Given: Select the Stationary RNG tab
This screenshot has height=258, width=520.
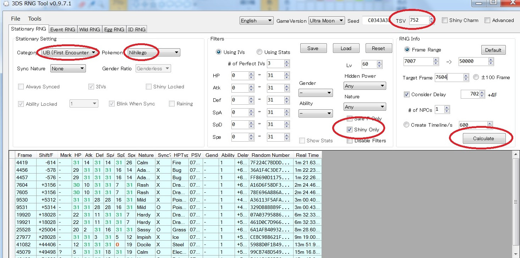Looking at the screenshot, I should point(29,29).
